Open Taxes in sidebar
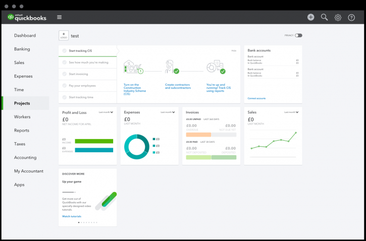Viewport: 366px width, 241px height. [20, 144]
